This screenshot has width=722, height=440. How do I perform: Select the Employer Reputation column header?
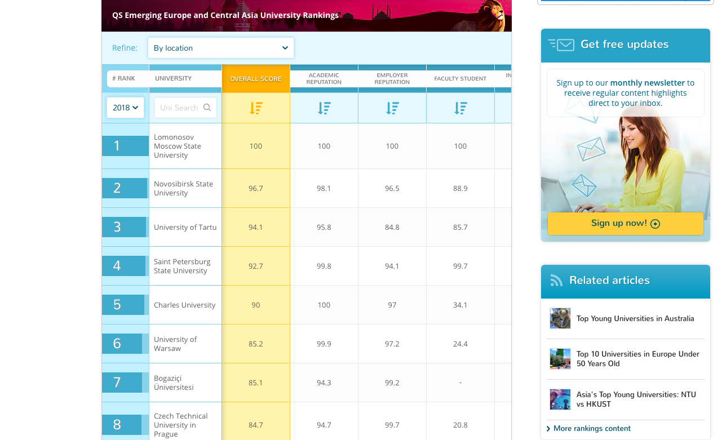pyautogui.click(x=392, y=79)
